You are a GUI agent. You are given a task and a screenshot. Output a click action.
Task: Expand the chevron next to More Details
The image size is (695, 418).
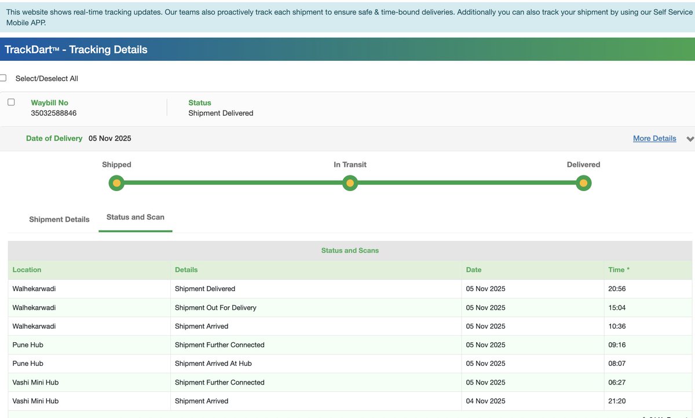click(x=690, y=139)
